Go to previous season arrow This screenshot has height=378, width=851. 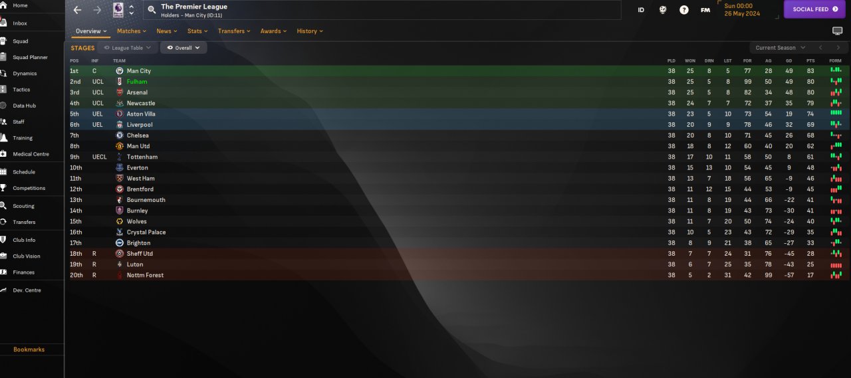[x=821, y=48]
